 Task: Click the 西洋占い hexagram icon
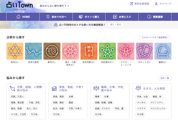pyautogui.click(x=15, y=51)
